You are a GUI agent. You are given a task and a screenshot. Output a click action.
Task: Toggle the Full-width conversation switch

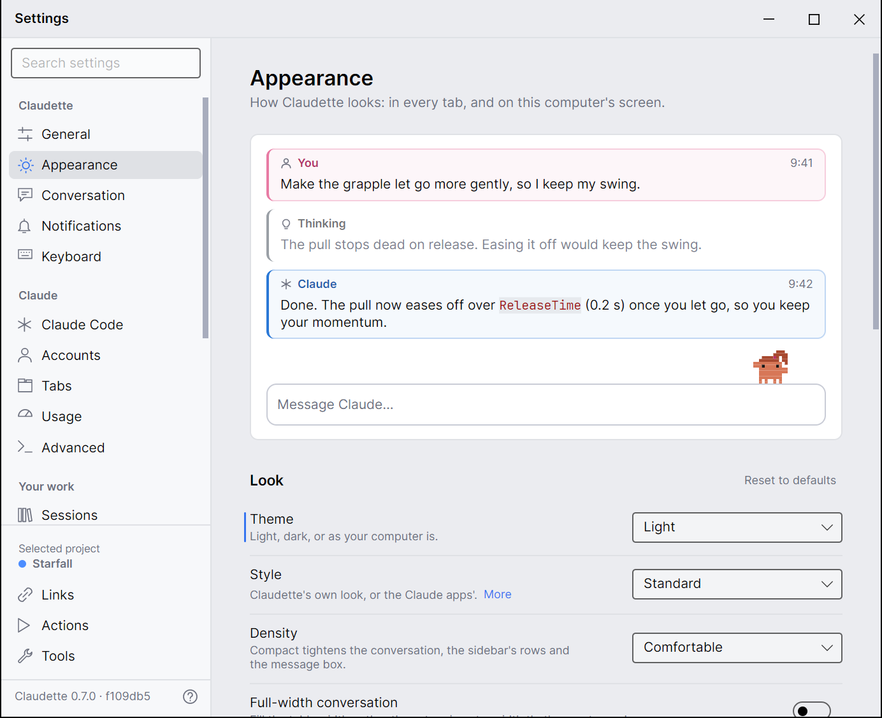811,710
